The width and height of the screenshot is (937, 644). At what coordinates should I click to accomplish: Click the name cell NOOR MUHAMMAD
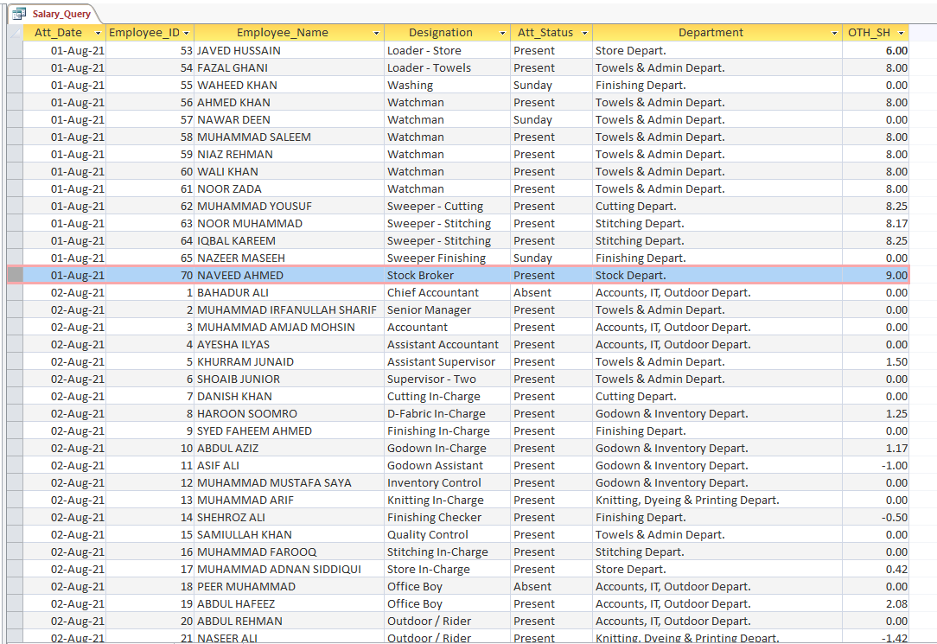pyautogui.click(x=290, y=224)
